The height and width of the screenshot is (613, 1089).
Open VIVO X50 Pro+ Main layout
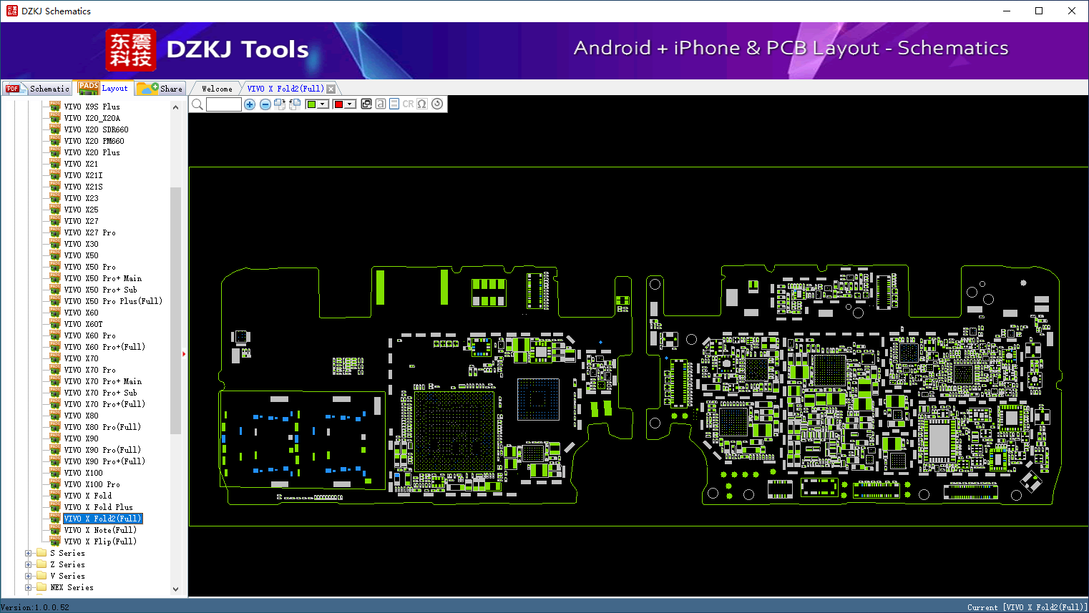click(x=103, y=278)
